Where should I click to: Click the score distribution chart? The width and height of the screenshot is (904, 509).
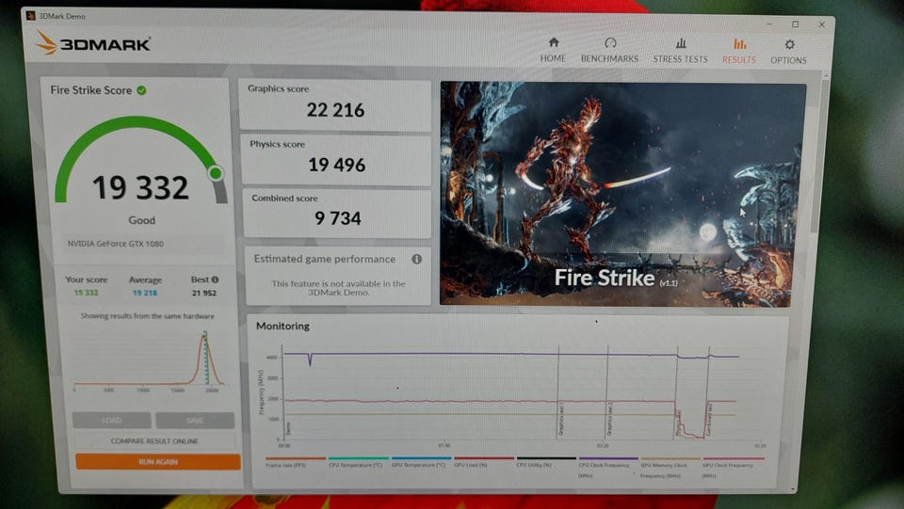[149, 359]
